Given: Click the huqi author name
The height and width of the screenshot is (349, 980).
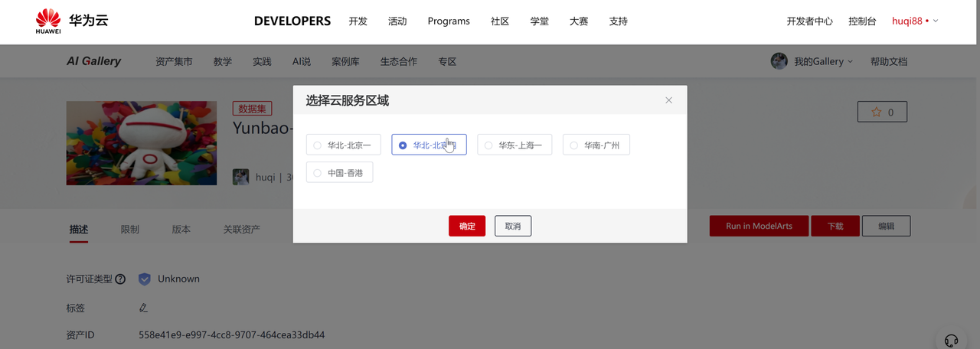Looking at the screenshot, I should pos(265,178).
